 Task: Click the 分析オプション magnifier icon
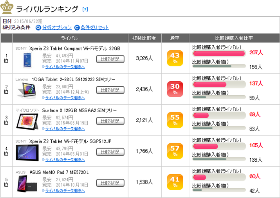(x=38, y=28)
